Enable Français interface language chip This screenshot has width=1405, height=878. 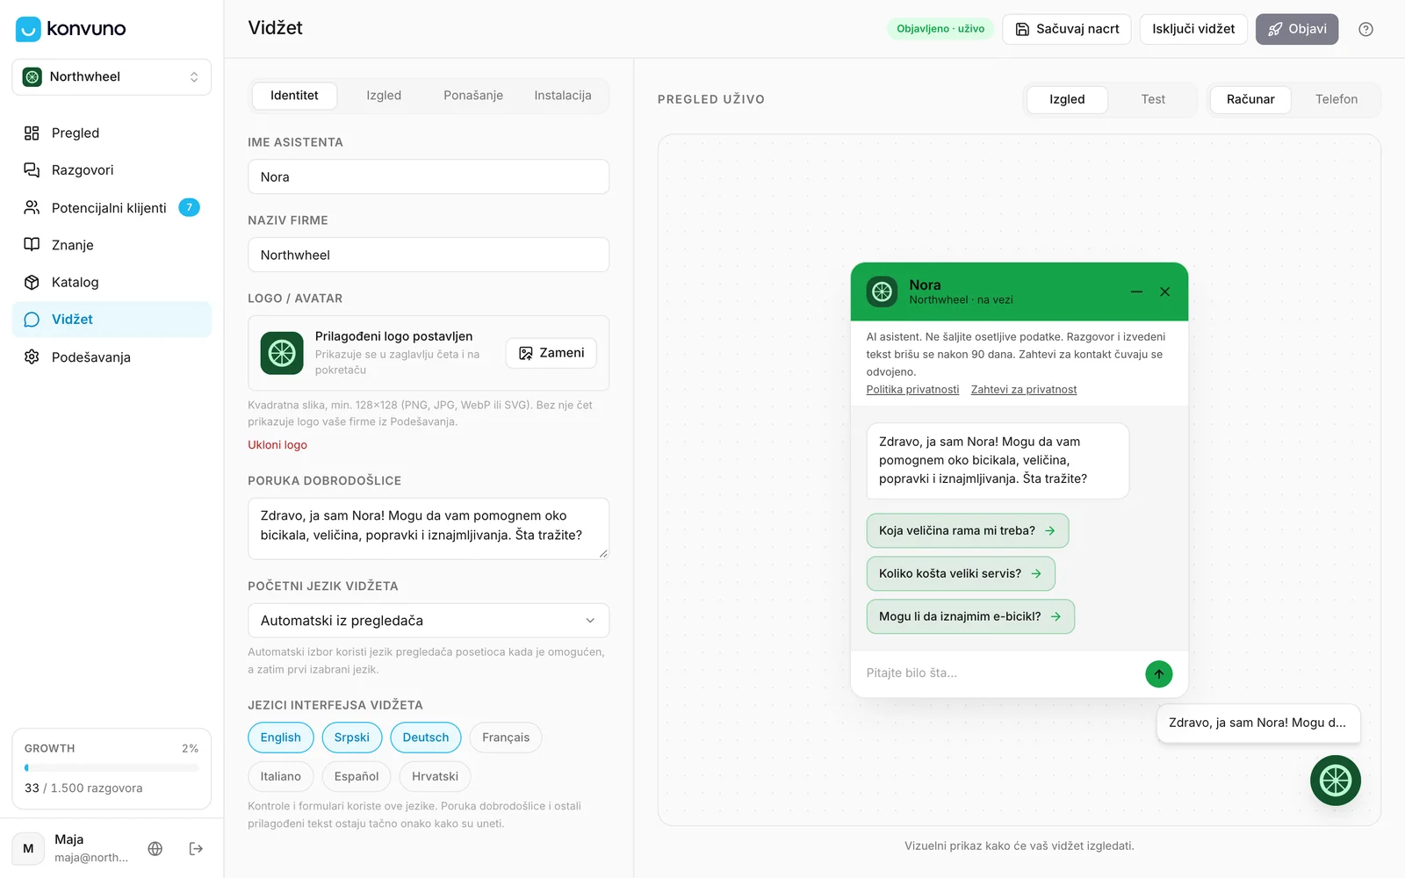[506, 738]
